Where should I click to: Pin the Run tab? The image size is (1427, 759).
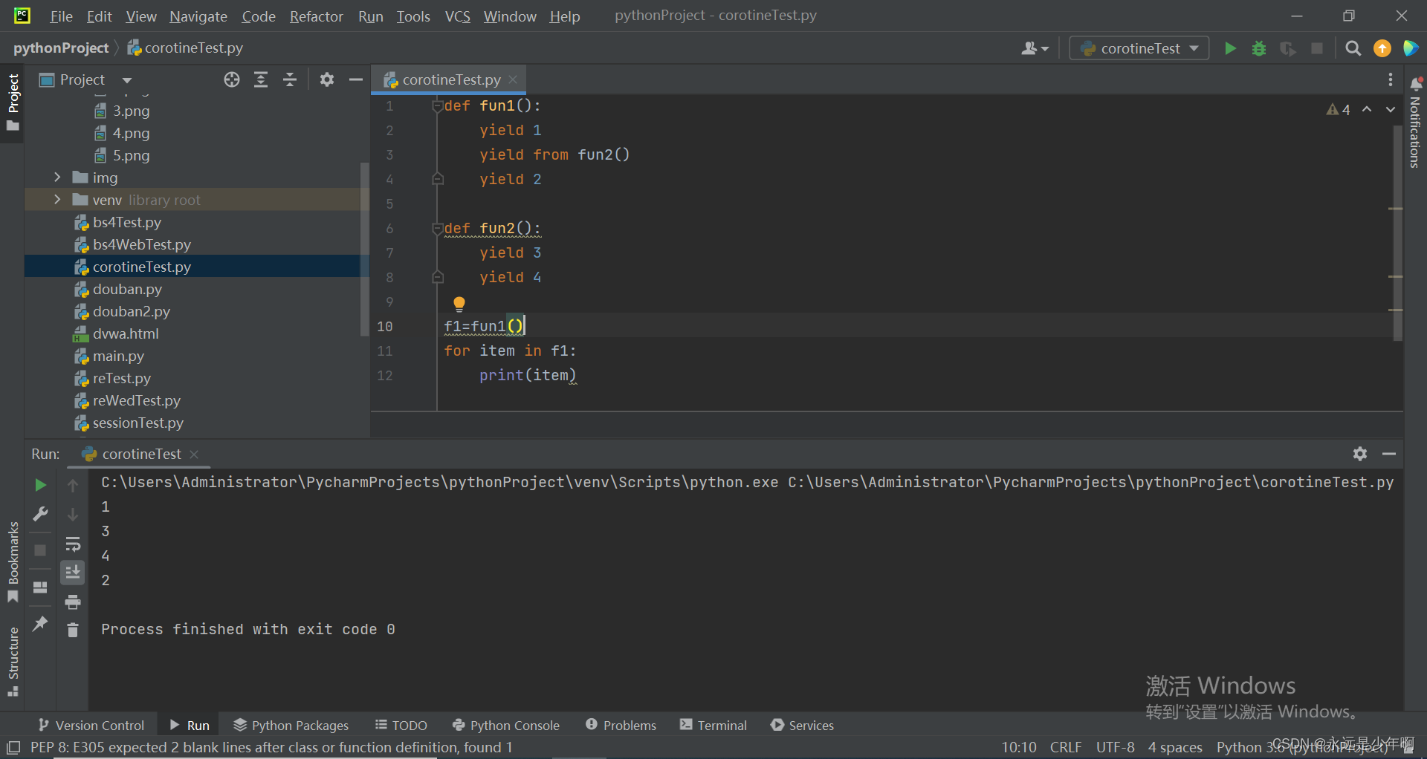click(40, 623)
